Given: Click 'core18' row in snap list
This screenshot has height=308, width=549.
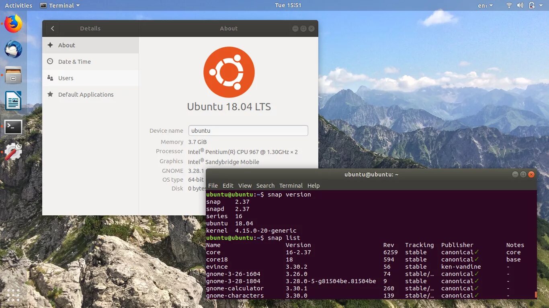Looking at the screenshot, I should click(217, 259).
